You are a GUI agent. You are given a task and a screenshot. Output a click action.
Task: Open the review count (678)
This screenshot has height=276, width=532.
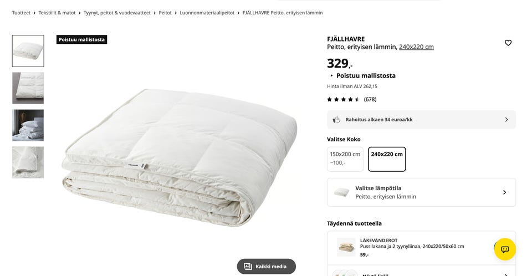click(370, 99)
